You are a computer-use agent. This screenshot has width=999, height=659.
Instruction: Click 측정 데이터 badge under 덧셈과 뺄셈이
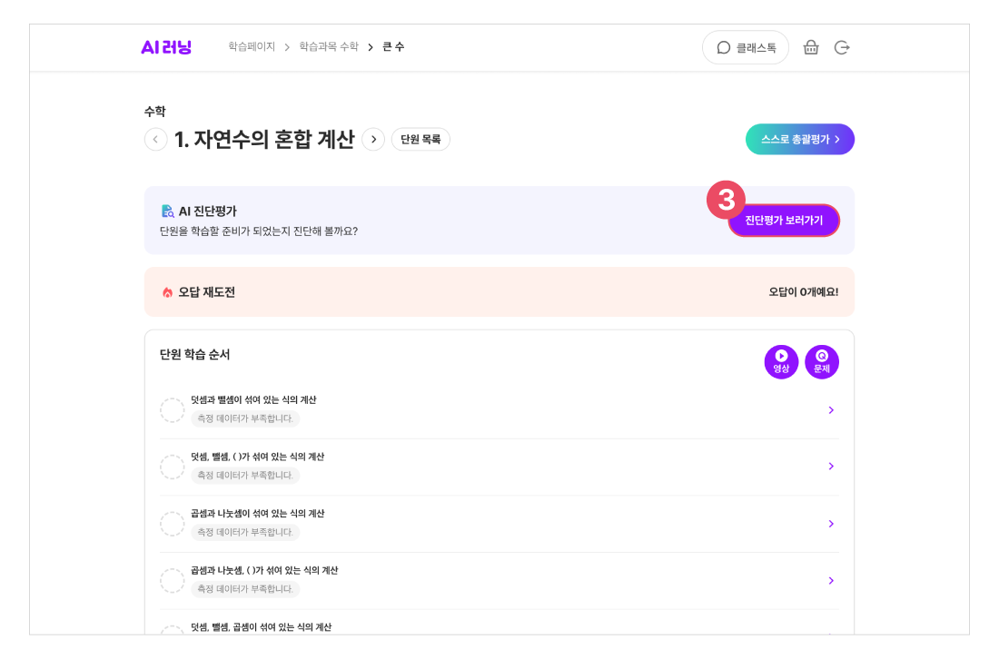coord(245,418)
